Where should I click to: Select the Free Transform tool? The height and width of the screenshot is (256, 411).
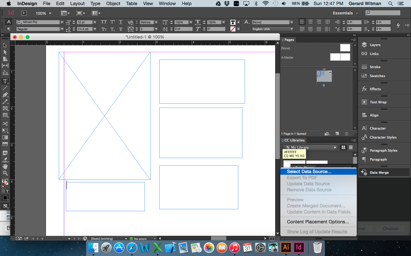5,131
